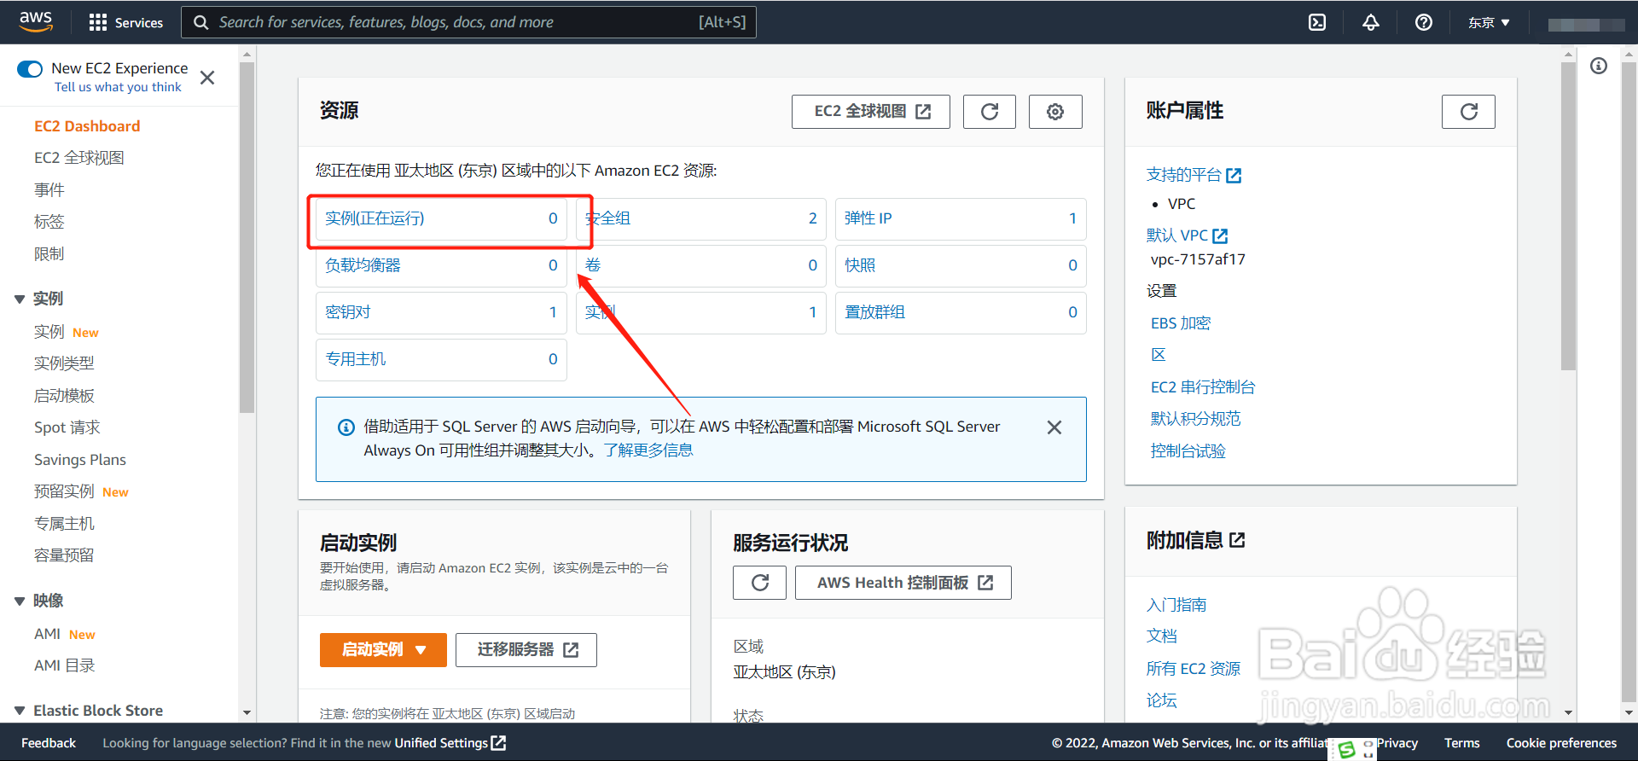The width and height of the screenshot is (1638, 761).
Task: Refresh the 服务运行状况 panel
Action: pyautogui.click(x=759, y=583)
